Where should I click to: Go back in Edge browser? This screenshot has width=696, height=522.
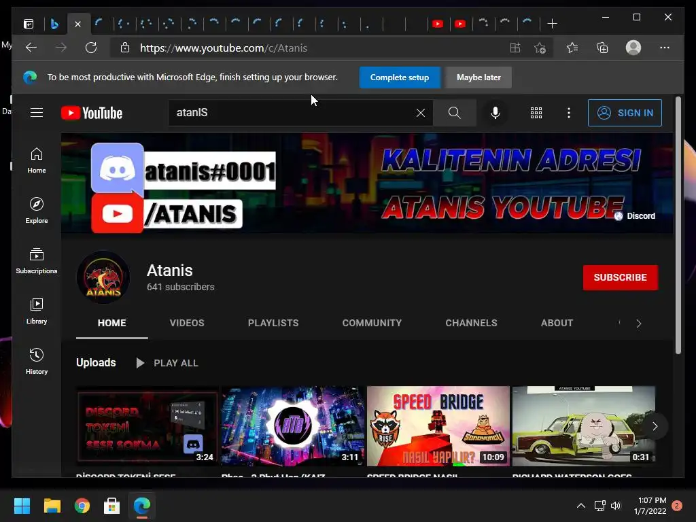coord(31,48)
